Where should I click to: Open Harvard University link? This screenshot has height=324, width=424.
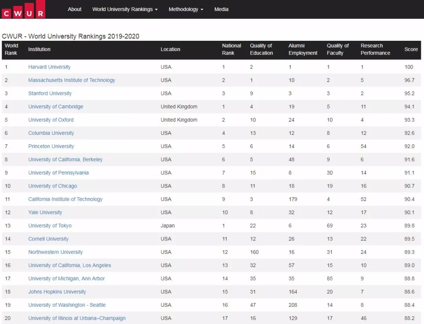tap(49, 67)
